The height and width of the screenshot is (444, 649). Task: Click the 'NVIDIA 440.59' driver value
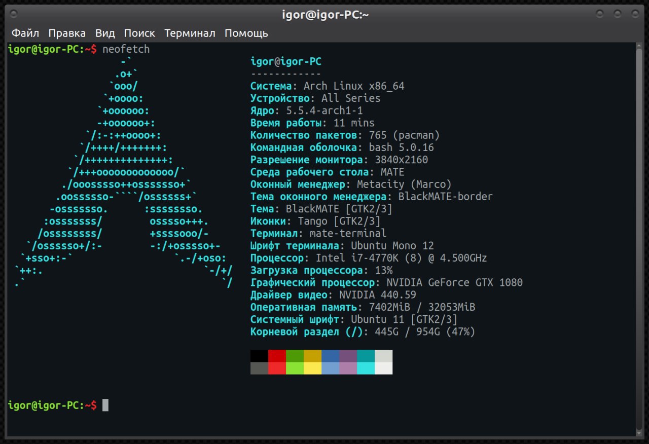pyautogui.click(x=378, y=294)
